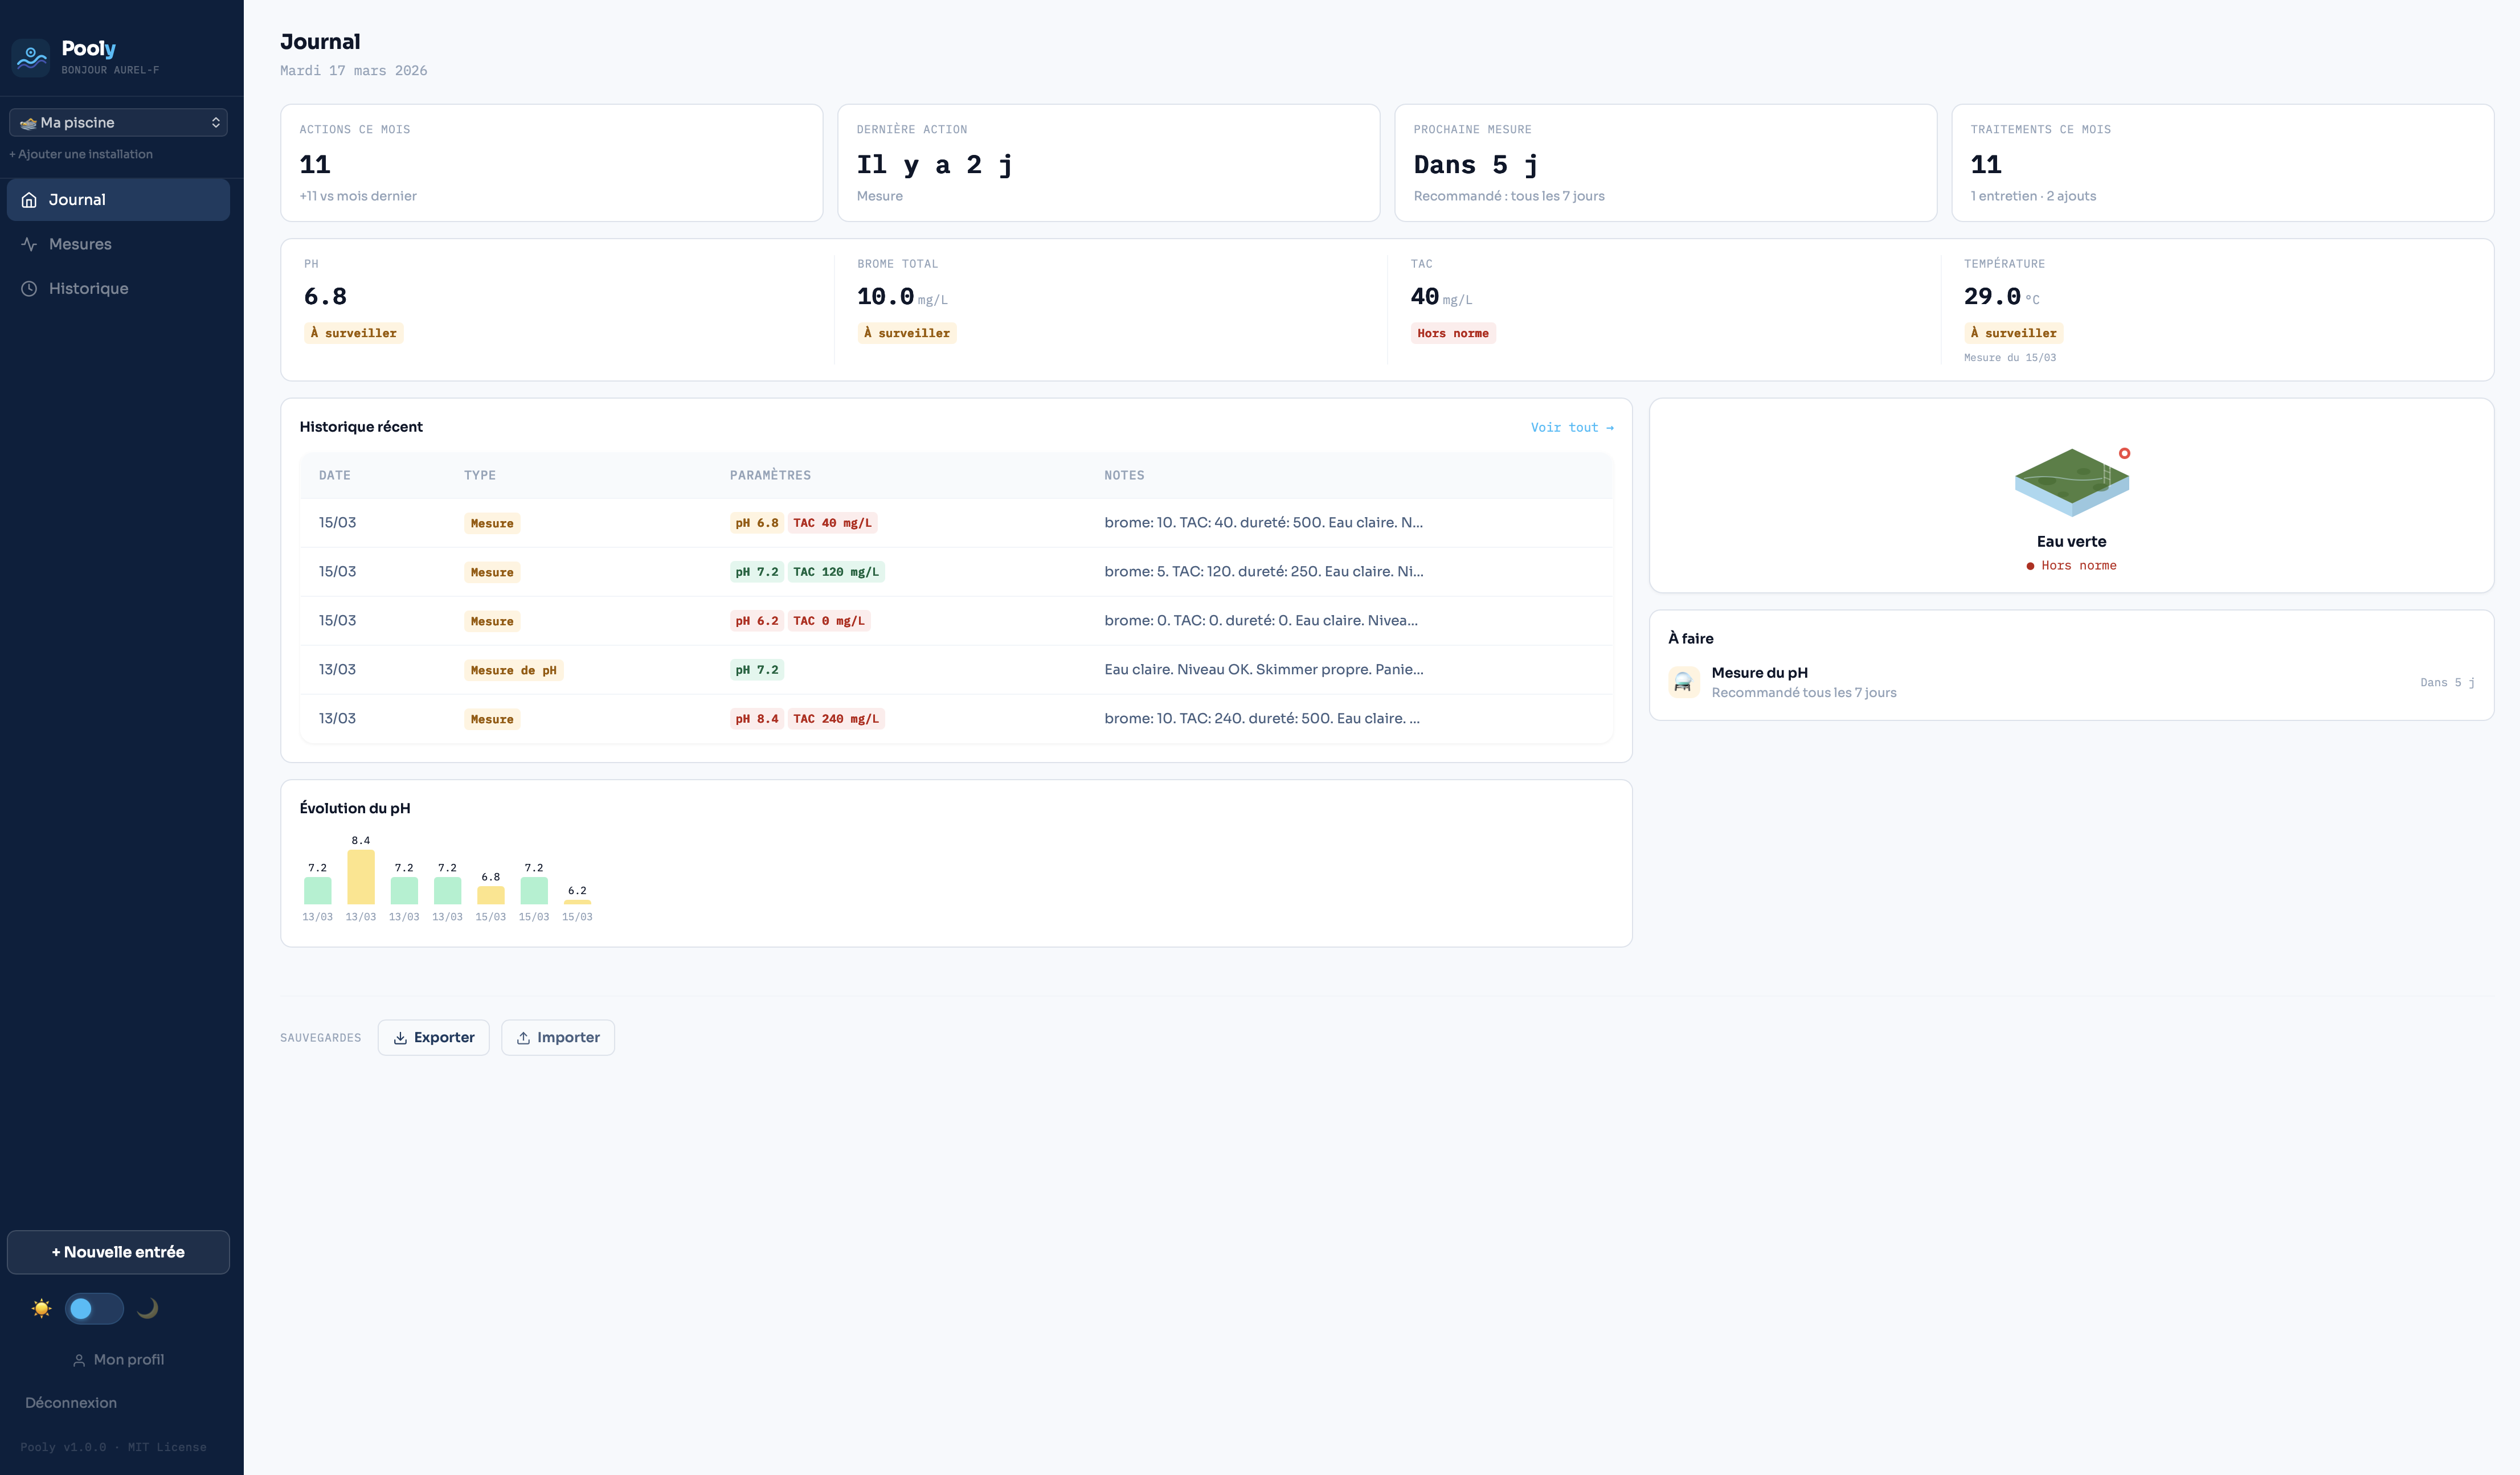The width and height of the screenshot is (2520, 1475).
Task: Open the Ma piscine installation selector
Action: click(118, 121)
